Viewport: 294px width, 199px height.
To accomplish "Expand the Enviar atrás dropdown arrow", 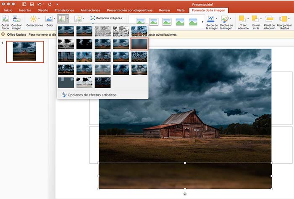I will [x=261, y=19].
